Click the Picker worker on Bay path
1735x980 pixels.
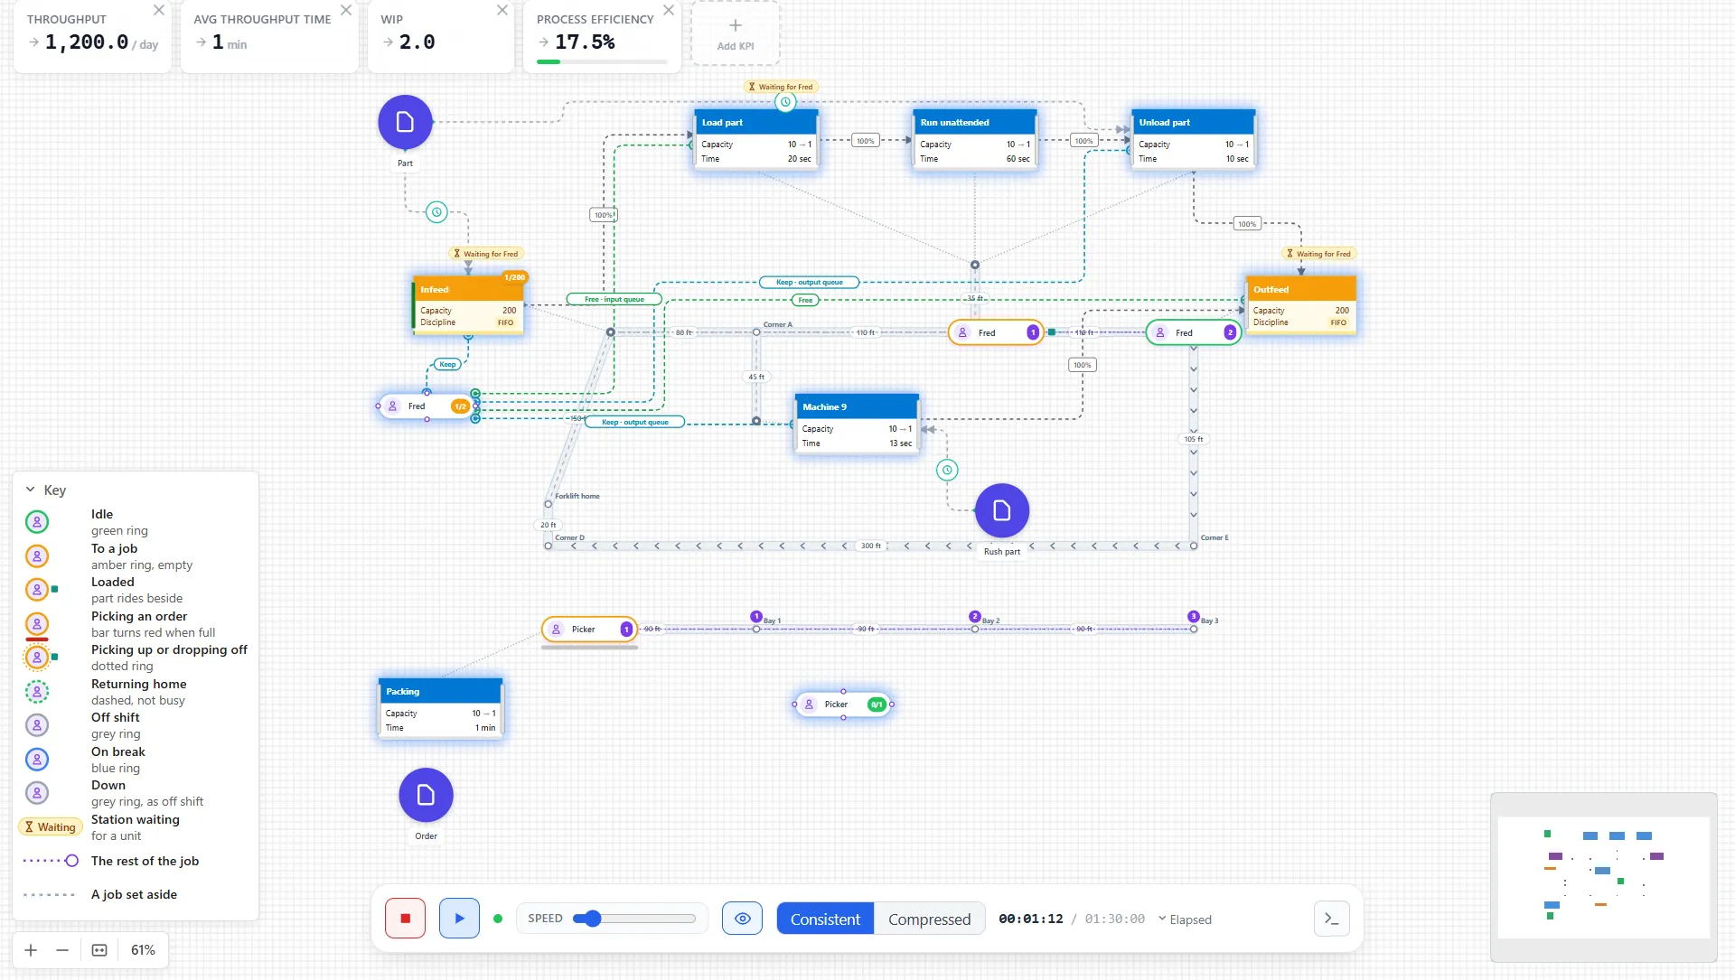point(590,630)
